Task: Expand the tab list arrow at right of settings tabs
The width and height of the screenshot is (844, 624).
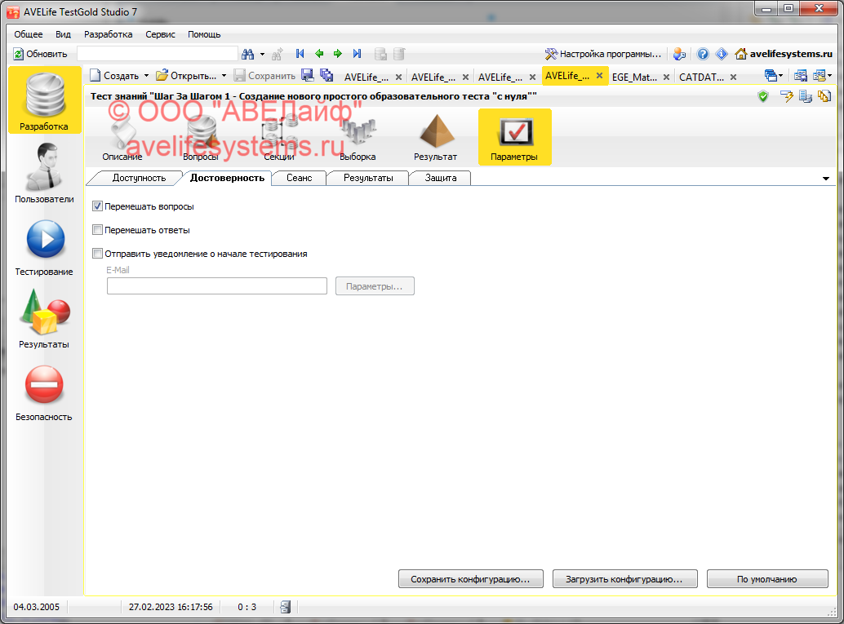Action: pyautogui.click(x=825, y=178)
